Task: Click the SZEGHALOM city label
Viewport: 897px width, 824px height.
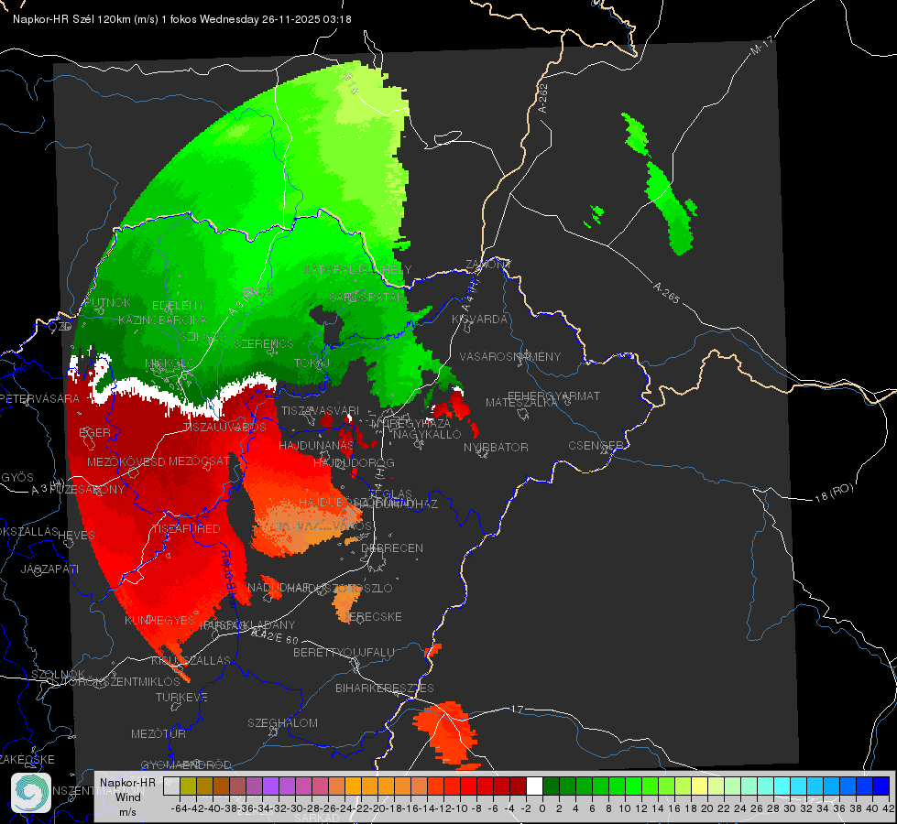Action: 282,722
